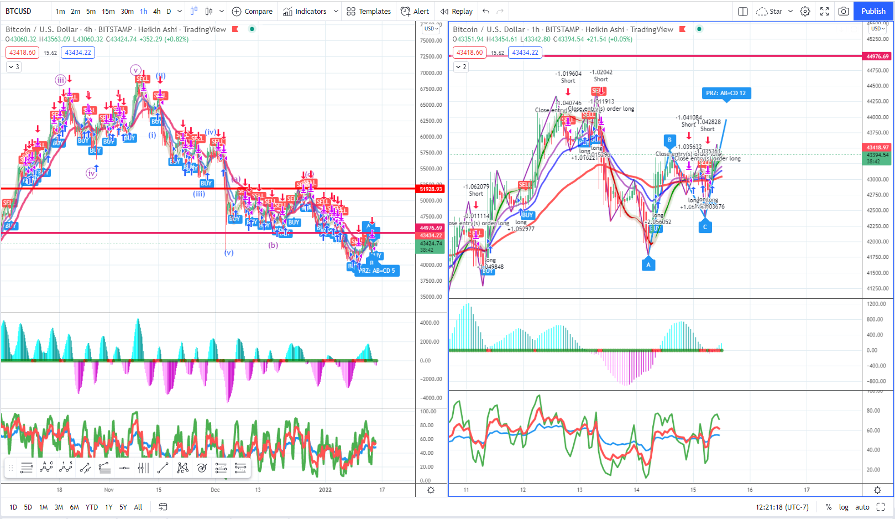
Task: Open the USD currency dropdown on right chart
Action: coord(878,29)
